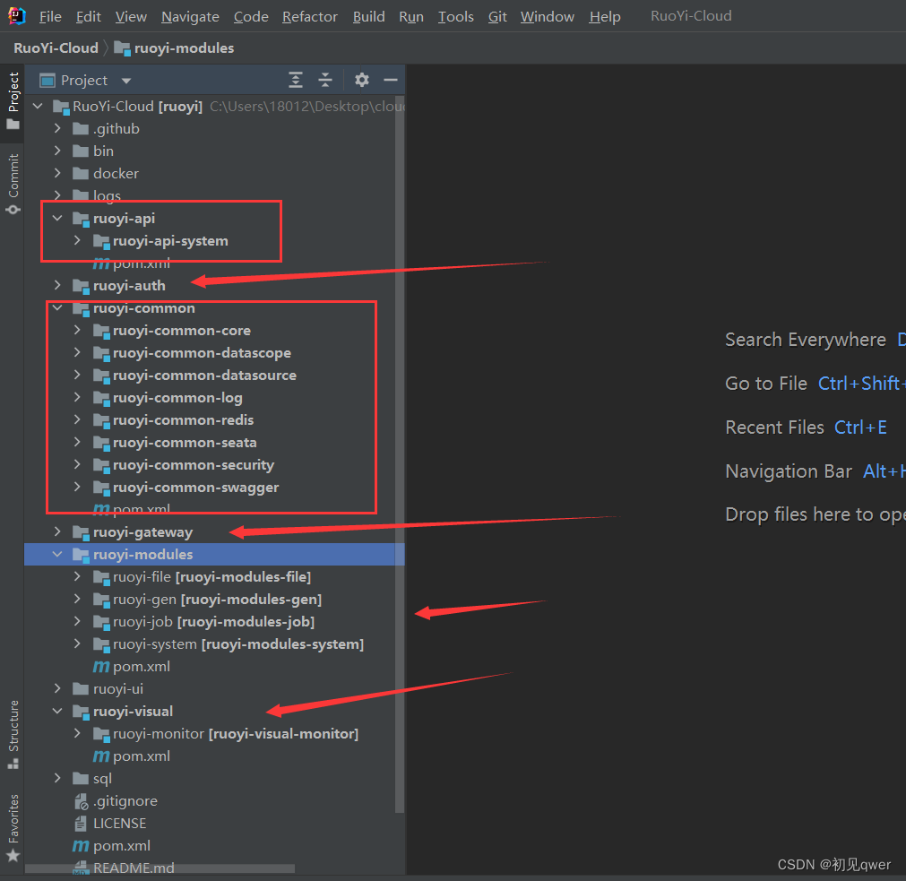Open Project panel settings gear
906x881 pixels.
point(362,80)
